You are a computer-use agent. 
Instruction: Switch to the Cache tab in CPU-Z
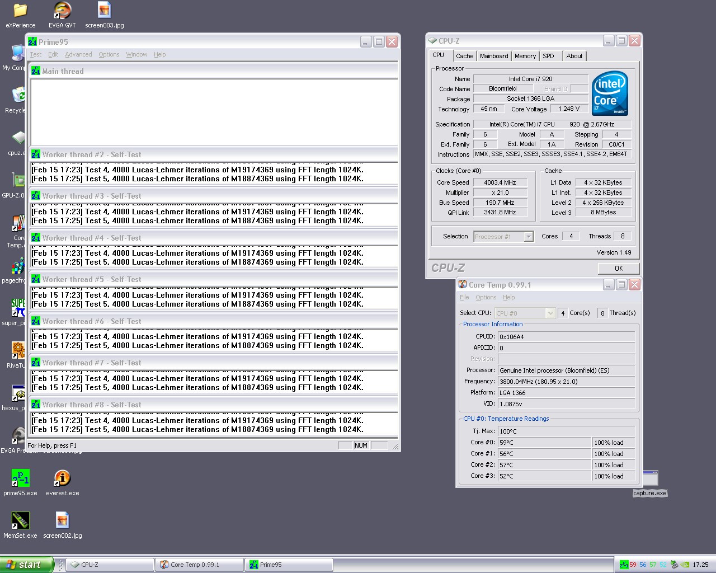point(464,56)
